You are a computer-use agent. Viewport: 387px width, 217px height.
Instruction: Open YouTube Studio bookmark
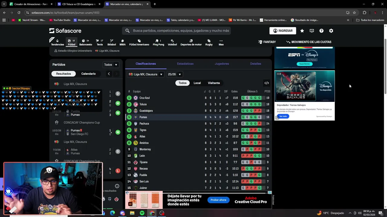(x=60, y=20)
